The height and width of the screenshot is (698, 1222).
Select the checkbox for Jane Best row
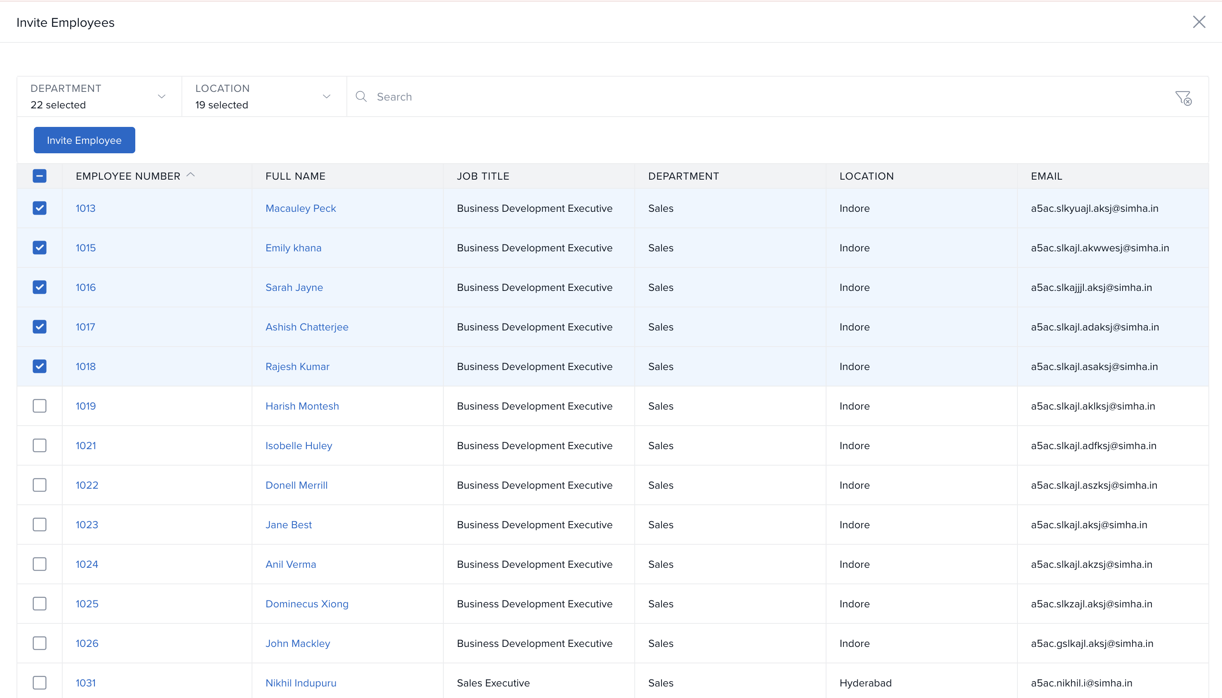pos(39,525)
